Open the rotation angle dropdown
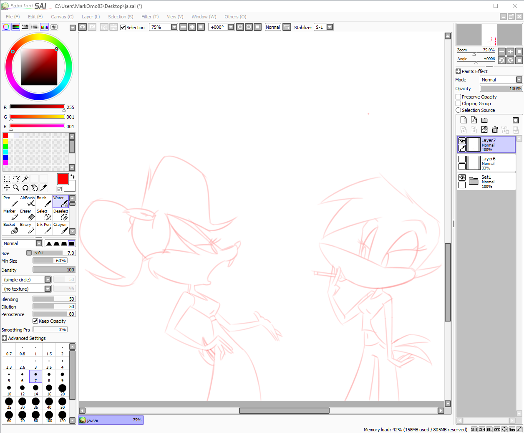The width and height of the screenshot is (524, 433). (231, 27)
